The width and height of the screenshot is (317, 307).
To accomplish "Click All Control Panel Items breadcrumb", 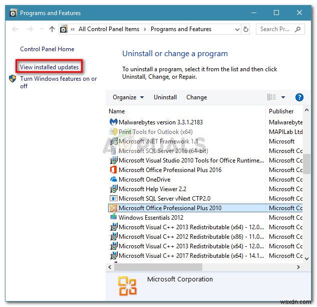I will [x=109, y=29].
